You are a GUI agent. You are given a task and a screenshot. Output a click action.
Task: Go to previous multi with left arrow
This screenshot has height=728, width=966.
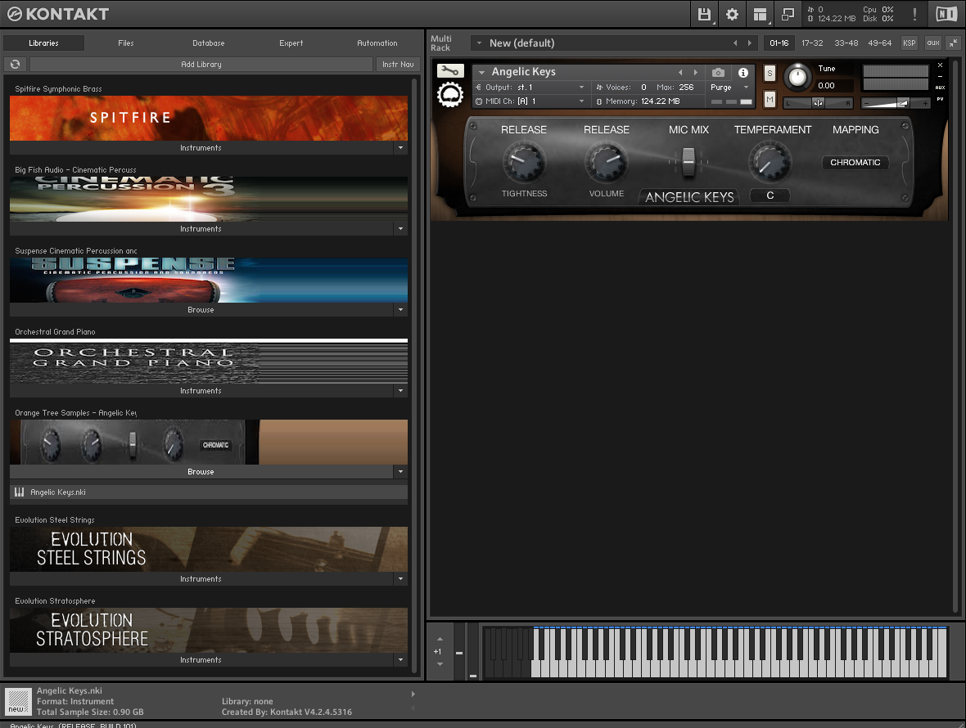pos(735,43)
